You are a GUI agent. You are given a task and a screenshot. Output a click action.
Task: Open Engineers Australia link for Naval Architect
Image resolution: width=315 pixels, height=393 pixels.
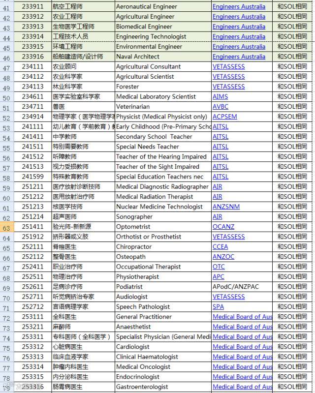(239, 57)
